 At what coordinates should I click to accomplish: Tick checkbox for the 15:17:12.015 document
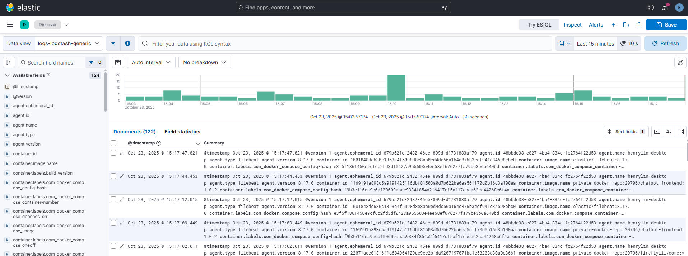pos(113,199)
